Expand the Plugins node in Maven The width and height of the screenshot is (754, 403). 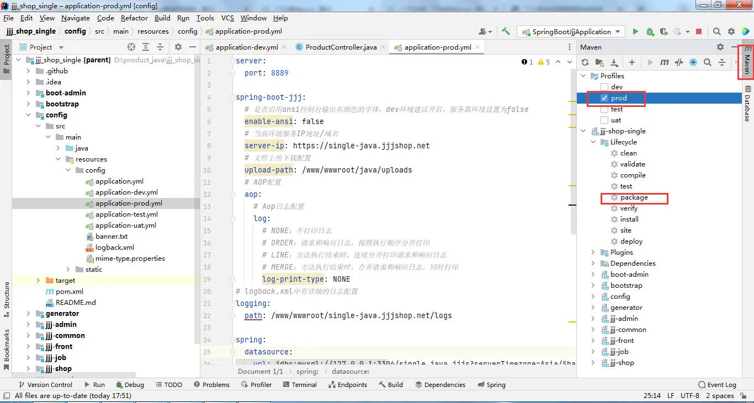coord(593,252)
